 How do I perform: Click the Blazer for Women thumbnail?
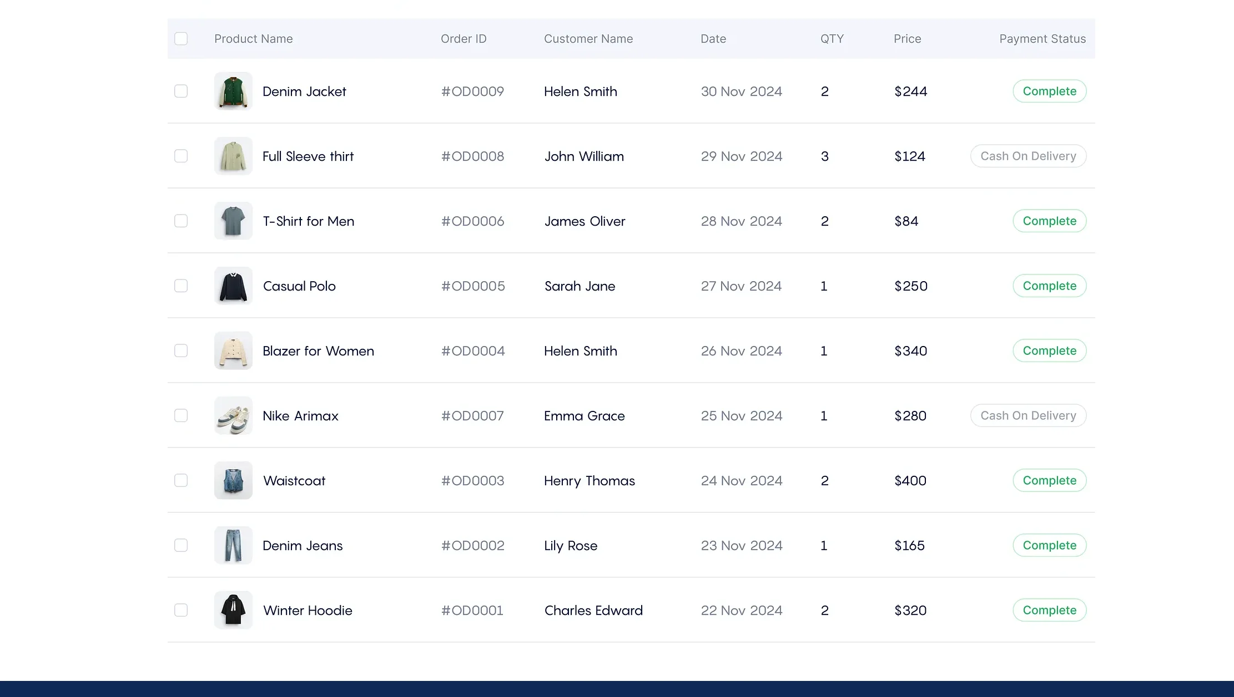(233, 350)
